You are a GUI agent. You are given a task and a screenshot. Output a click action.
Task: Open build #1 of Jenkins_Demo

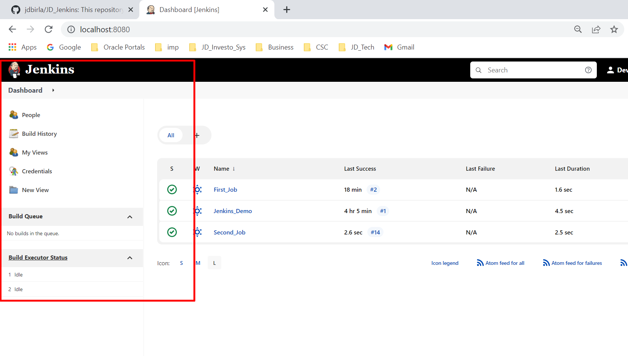tap(383, 211)
